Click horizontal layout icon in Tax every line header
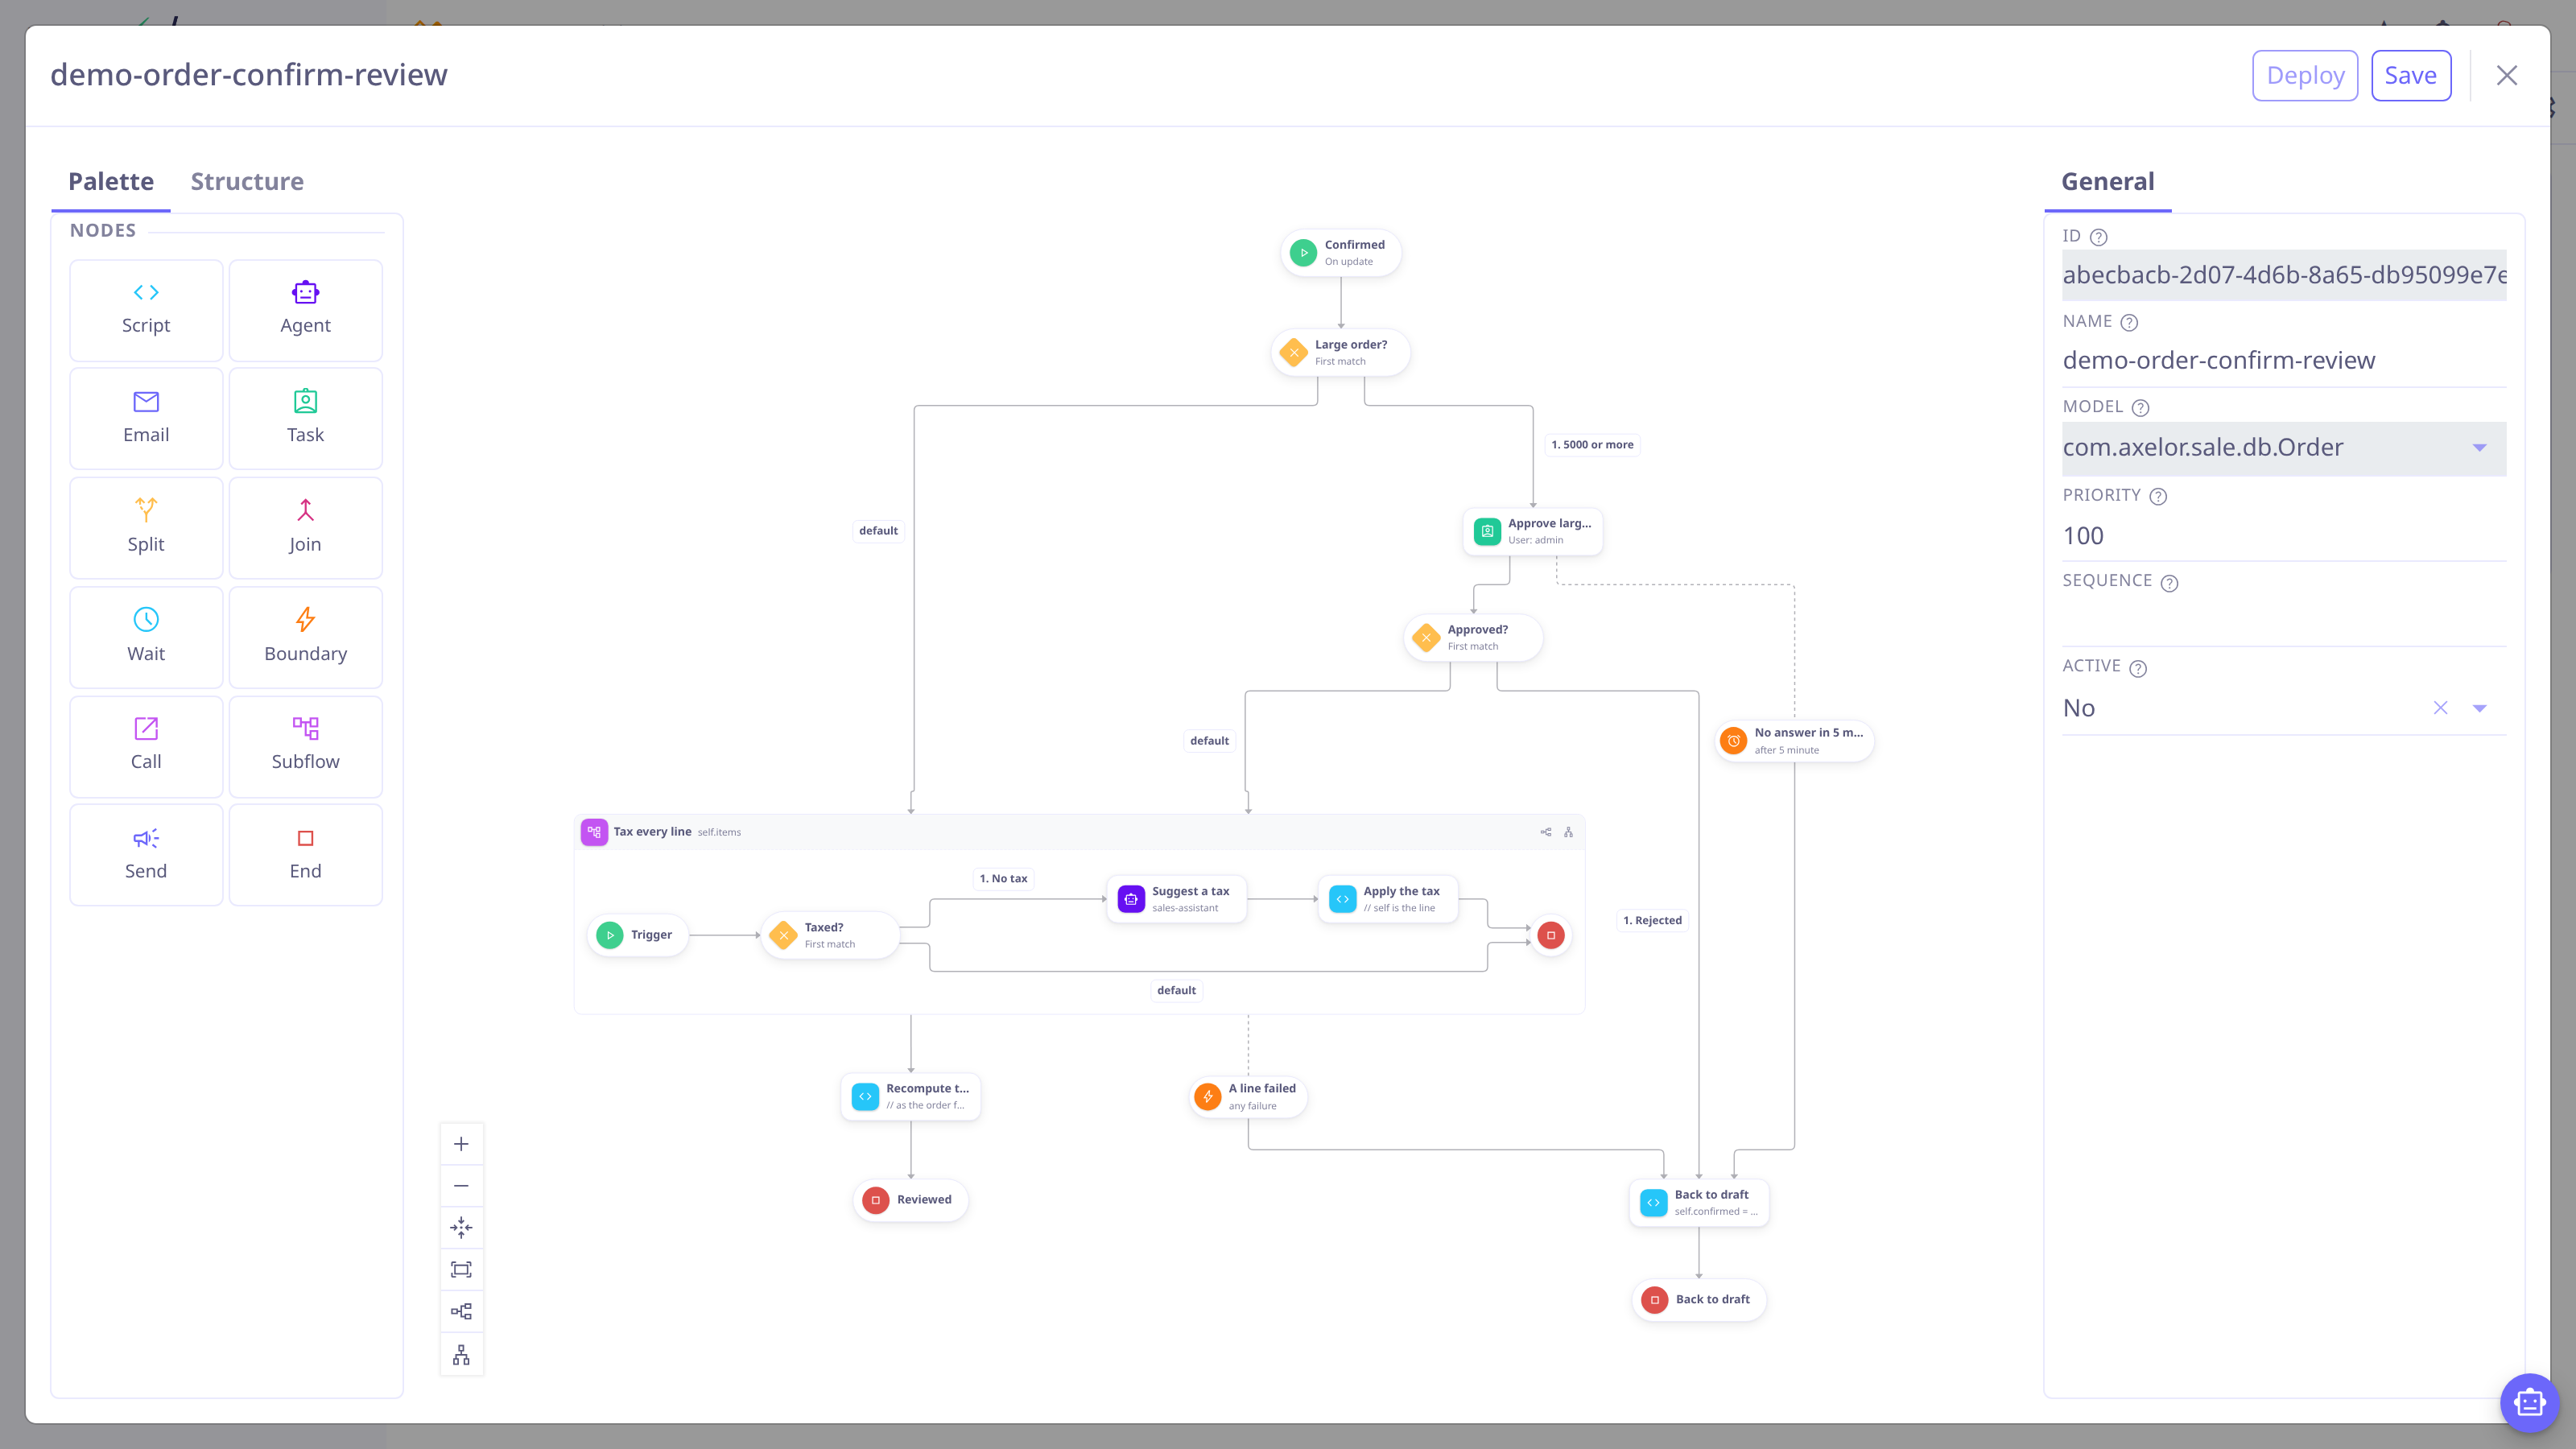The image size is (2576, 1449). point(1546,832)
